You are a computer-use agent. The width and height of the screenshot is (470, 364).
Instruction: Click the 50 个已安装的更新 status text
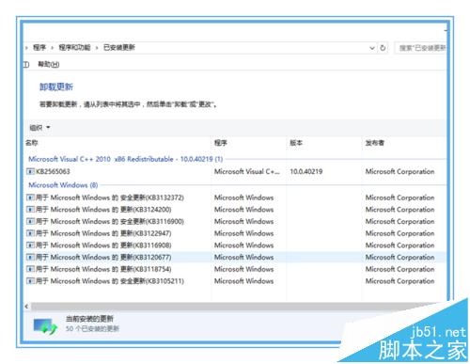point(92,328)
